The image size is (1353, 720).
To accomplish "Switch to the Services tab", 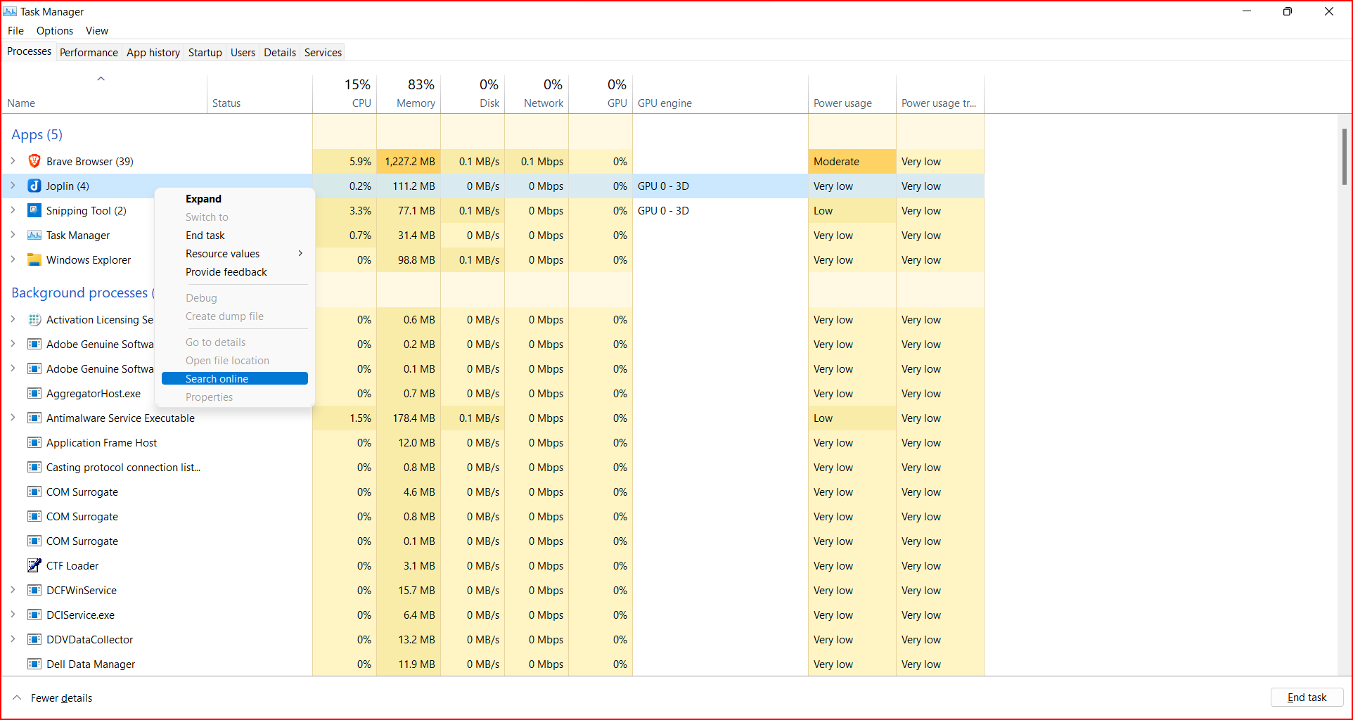I will (x=323, y=53).
